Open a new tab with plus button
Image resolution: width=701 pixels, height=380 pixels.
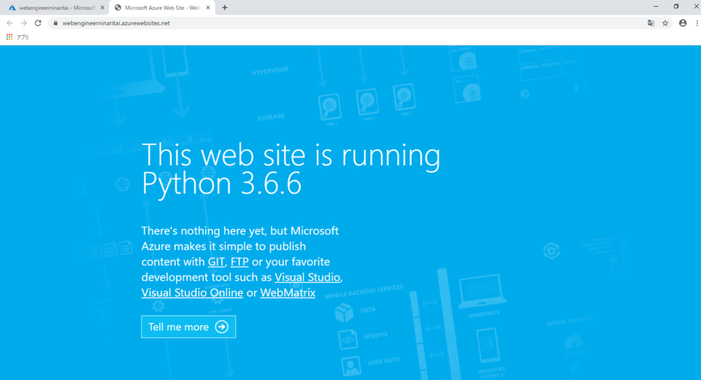click(225, 8)
